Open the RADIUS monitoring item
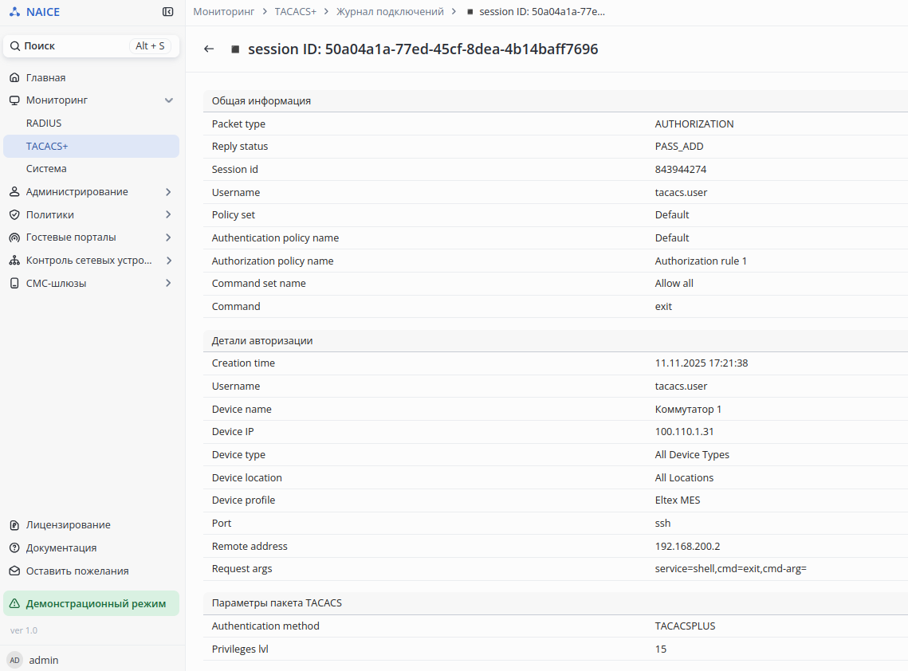The image size is (908, 671). (x=44, y=124)
